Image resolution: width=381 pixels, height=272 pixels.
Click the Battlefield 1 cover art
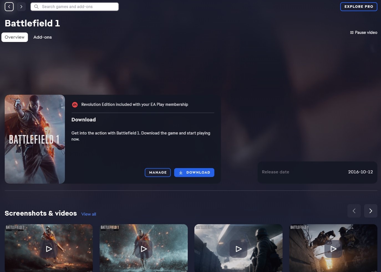click(x=35, y=139)
